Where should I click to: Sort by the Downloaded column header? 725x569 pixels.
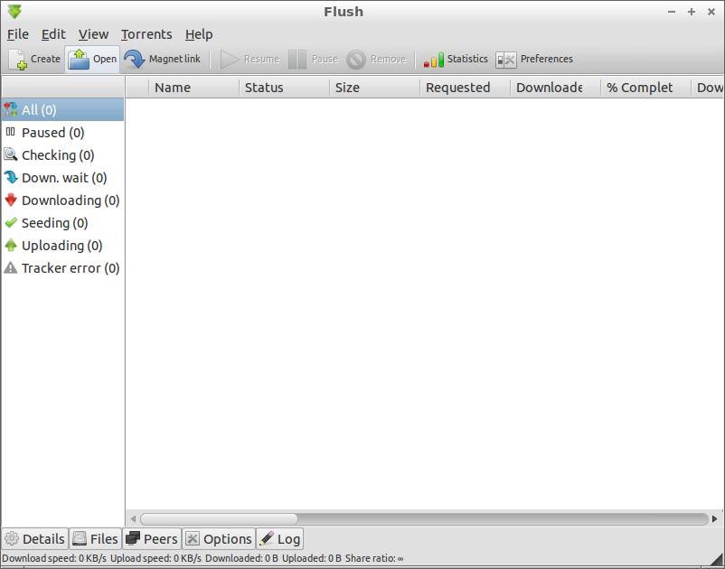[555, 88]
